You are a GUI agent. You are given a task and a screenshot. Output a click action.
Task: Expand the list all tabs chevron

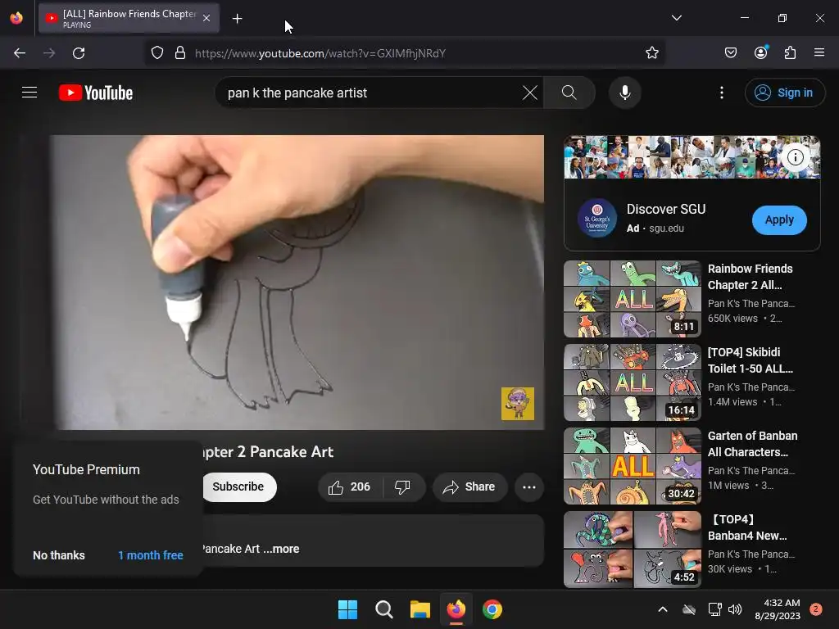(676, 18)
